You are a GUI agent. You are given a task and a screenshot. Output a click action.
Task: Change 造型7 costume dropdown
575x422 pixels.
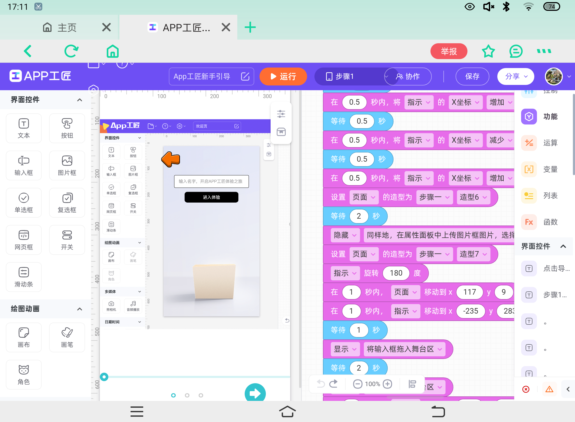pyautogui.click(x=473, y=254)
